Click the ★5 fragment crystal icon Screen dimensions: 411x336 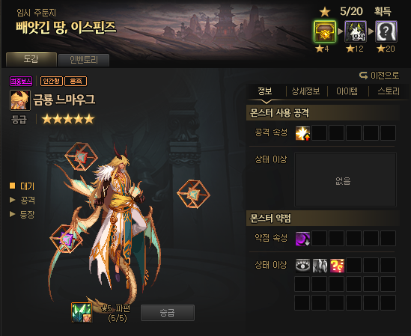pyautogui.click(x=82, y=312)
